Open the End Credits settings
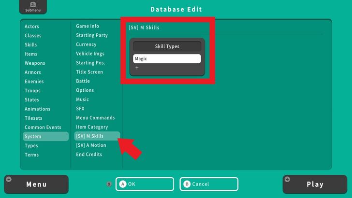Viewport: 352px width, 198px height. pyautogui.click(x=89, y=155)
